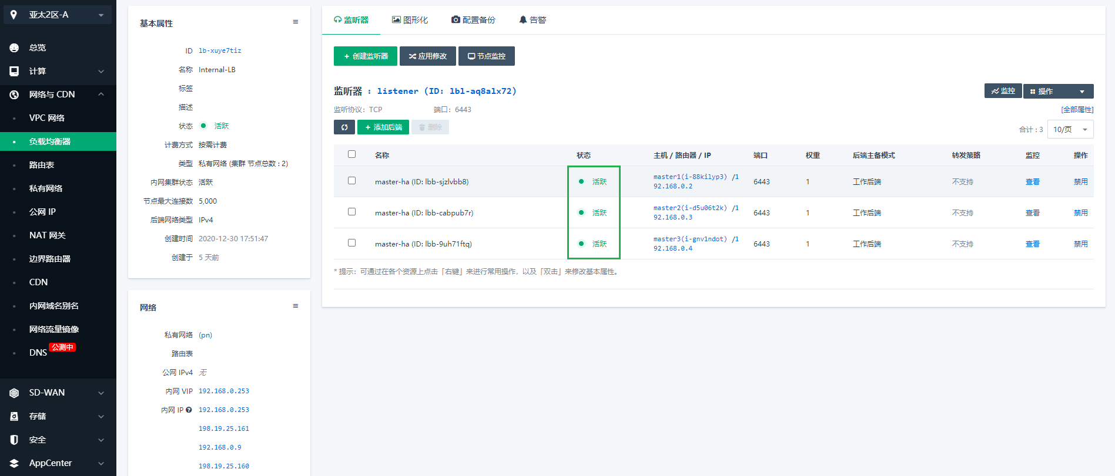
Task: Click the 创建监听器 button
Action: (x=365, y=56)
